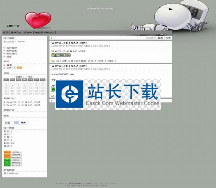
Task: Click the orange RSS icon beside 公告 category
Action: pyautogui.click(x=19, y=67)
